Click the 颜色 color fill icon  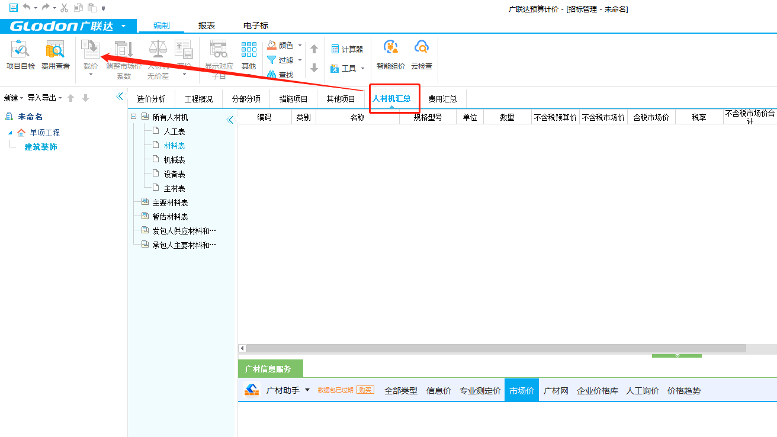coord(272,45)
